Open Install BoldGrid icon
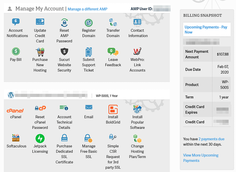Screen dimensions: 236x172 [113, 109]
